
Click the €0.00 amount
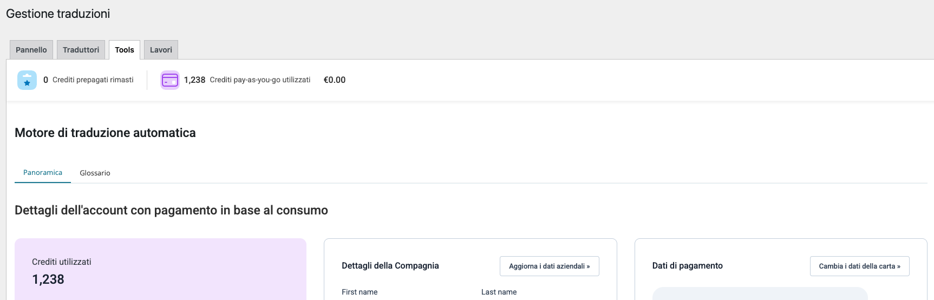(x=335, y=80)
